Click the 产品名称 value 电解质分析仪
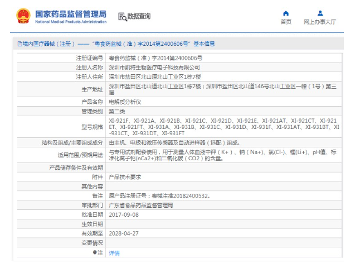The height and width of the screenshot is (263, 355). click(125, 102)
